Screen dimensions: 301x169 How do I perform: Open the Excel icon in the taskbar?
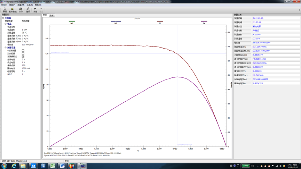pos(52,166)
